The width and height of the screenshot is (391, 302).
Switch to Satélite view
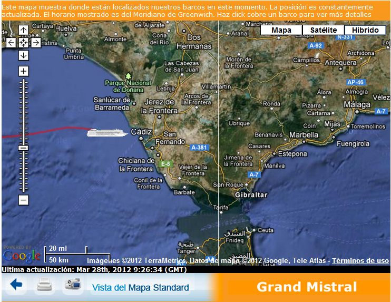(x=324, y=30)
